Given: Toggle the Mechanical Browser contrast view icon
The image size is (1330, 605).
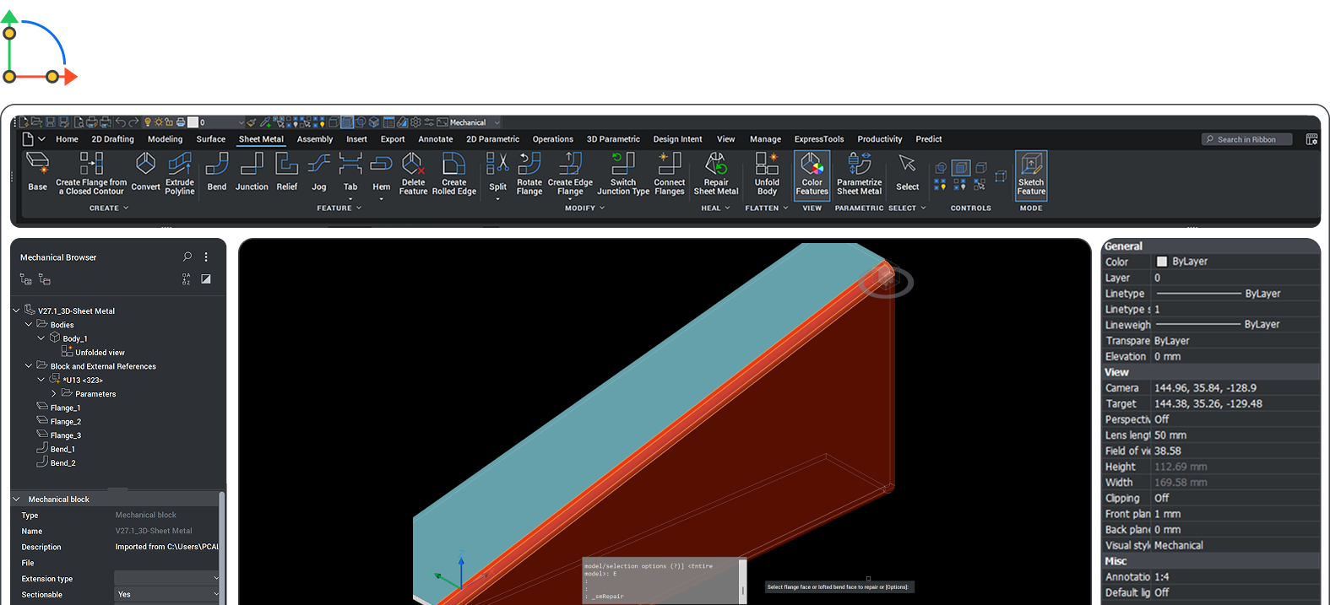Looking at the screenshot, I should tap(206, 279).
